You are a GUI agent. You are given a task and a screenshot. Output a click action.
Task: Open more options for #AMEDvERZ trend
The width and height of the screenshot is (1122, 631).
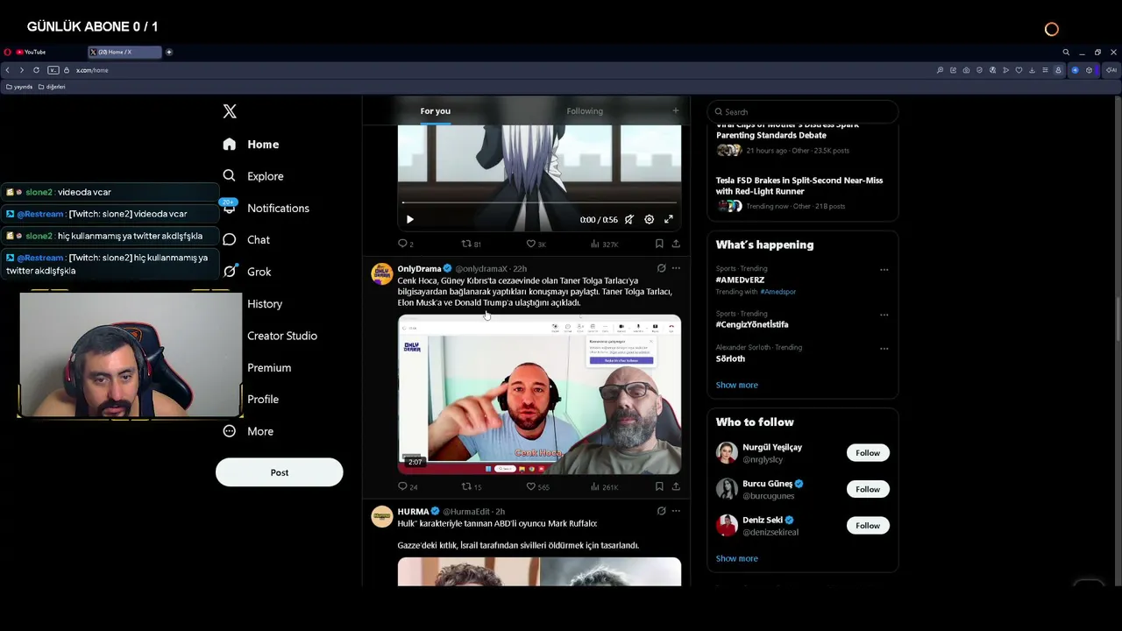884,270
